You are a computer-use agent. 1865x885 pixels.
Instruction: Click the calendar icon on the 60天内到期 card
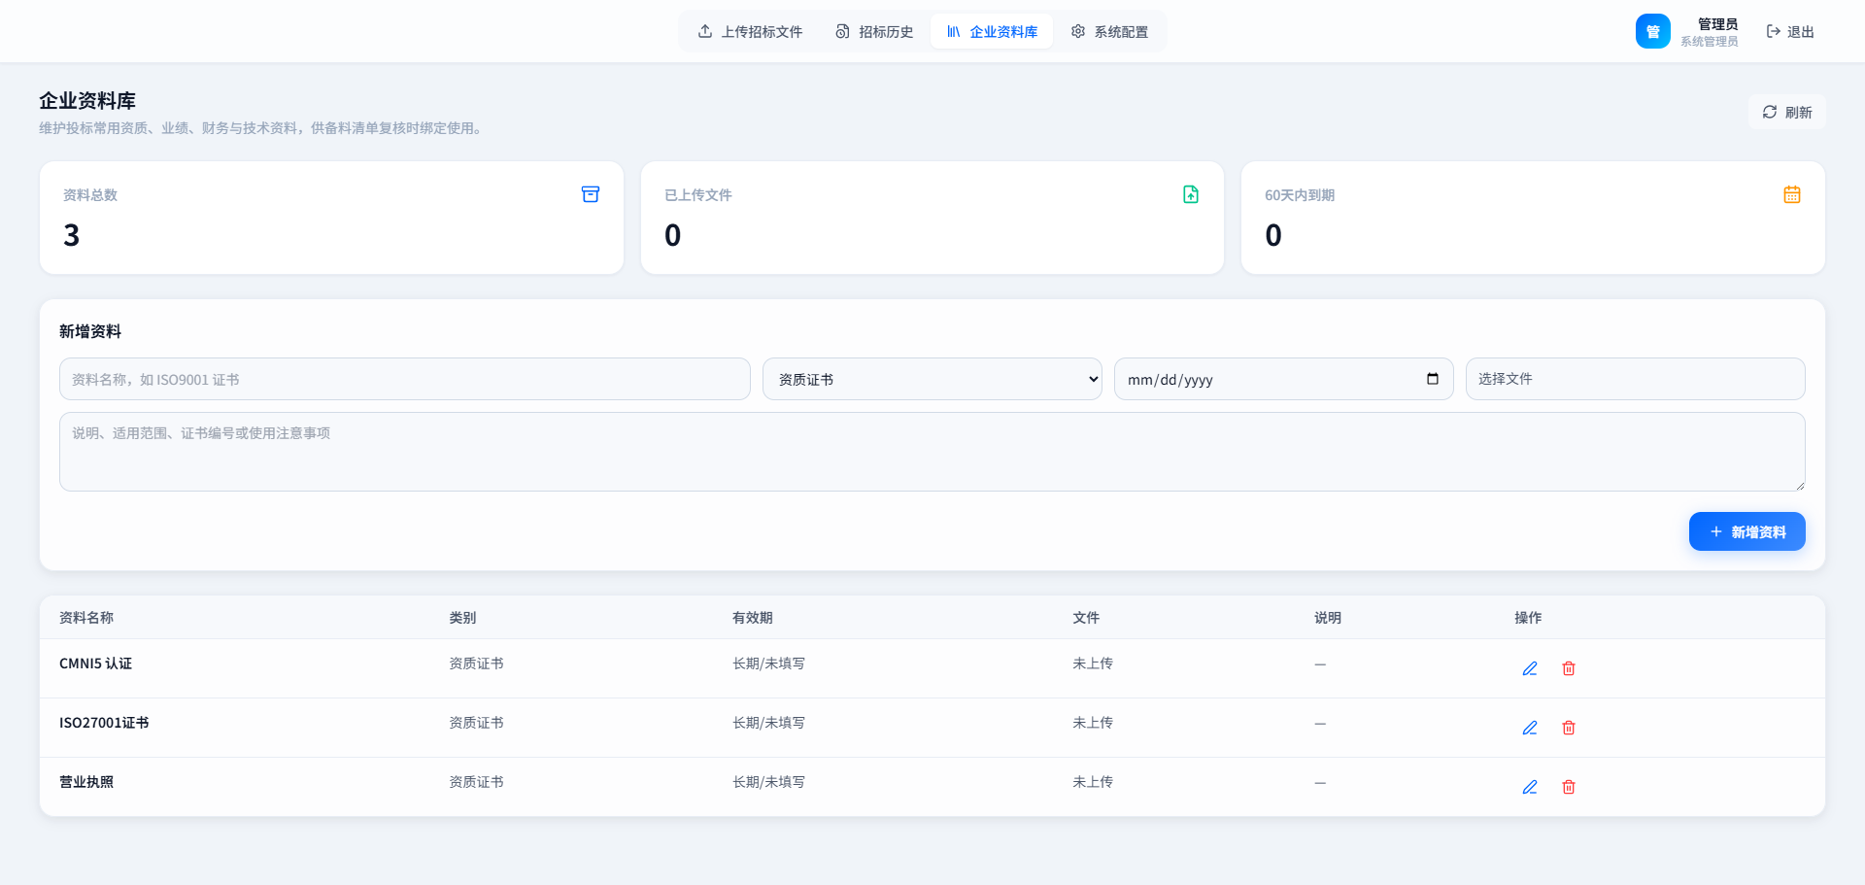pos(1791,194)
